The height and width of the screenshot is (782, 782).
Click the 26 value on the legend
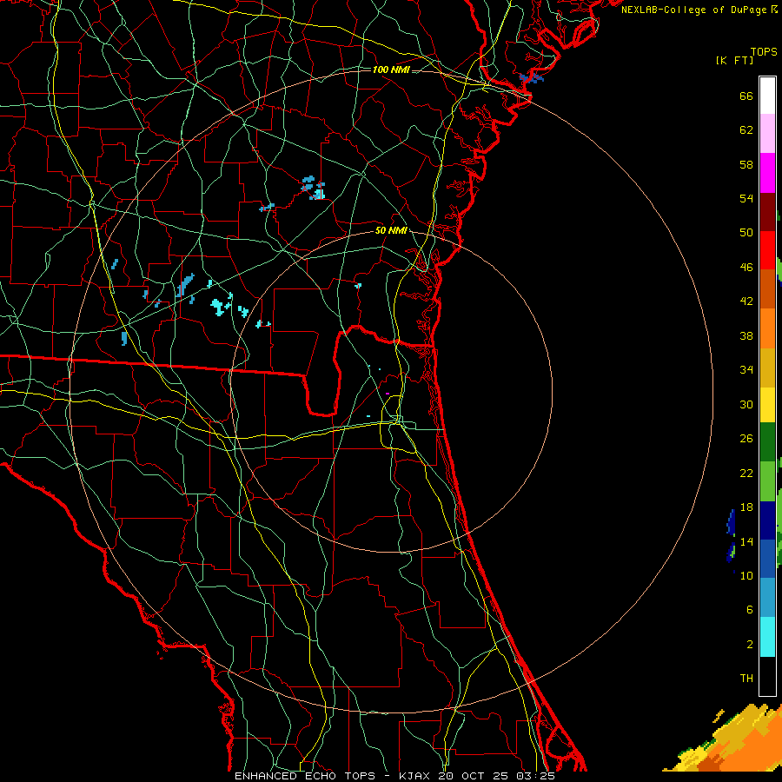click(x=746, y=439)
